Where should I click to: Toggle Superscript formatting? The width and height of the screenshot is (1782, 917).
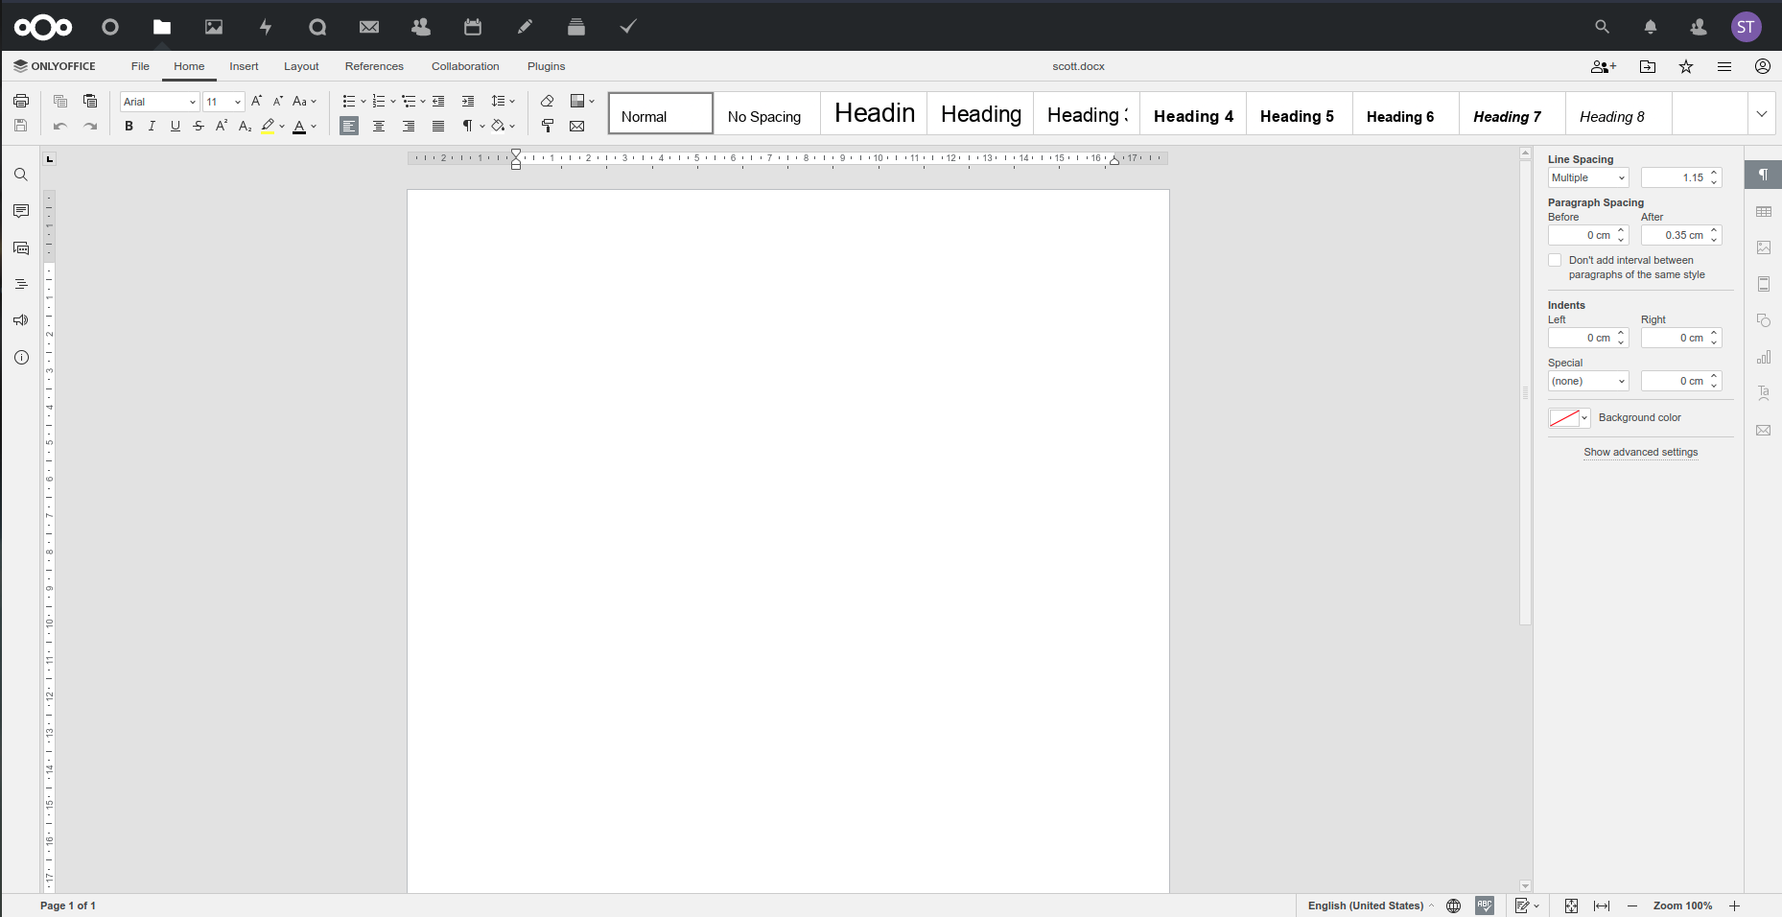(222, 126)
